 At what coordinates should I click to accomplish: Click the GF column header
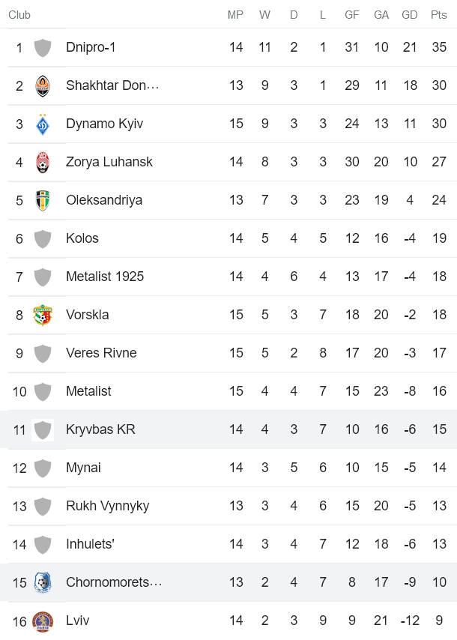pyautogui.click(x=351, y=14)
